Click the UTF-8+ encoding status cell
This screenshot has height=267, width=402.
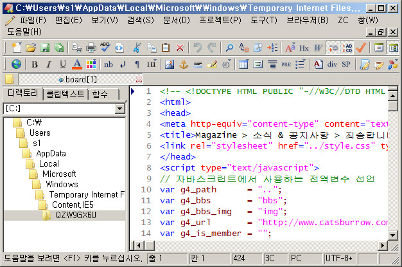click(339, 258)
